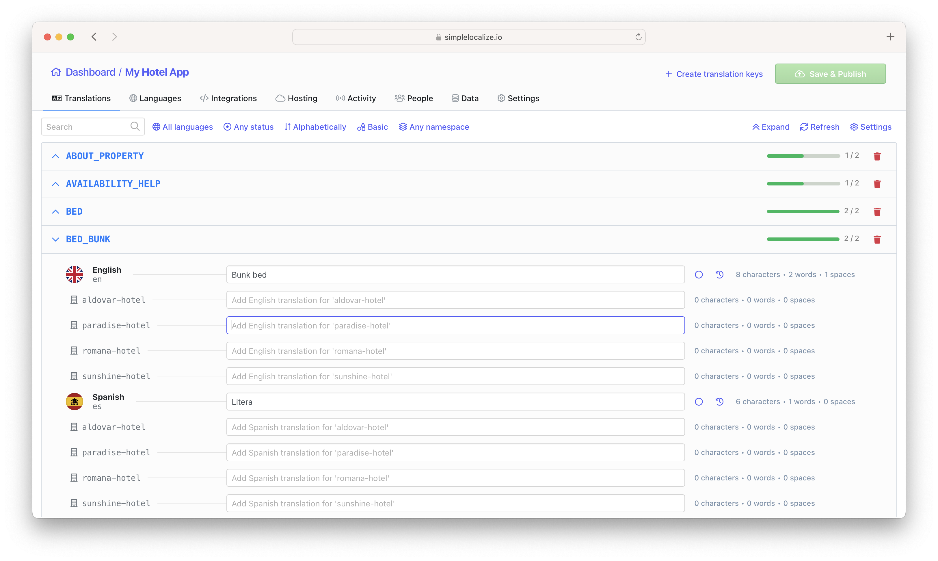Screen dimensions: 938x561
Task: Click the paradise-hotel English input field
Action: [455, 325]
